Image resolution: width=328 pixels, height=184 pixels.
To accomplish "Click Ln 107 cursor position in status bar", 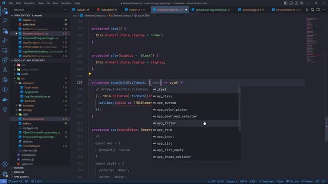I will (216, 181).
